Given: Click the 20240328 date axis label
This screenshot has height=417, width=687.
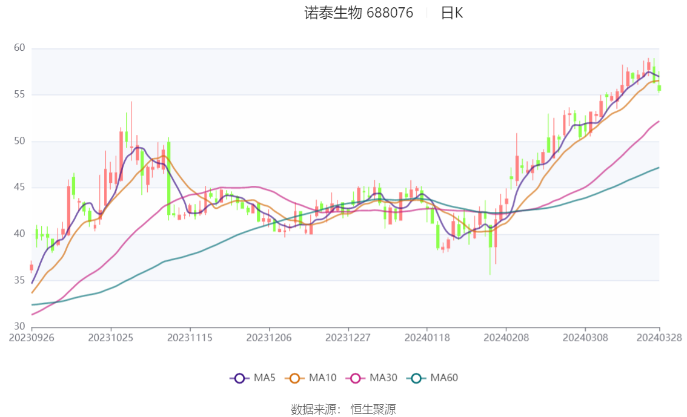Looking at the screenshot, I should (x=659, y=338).
